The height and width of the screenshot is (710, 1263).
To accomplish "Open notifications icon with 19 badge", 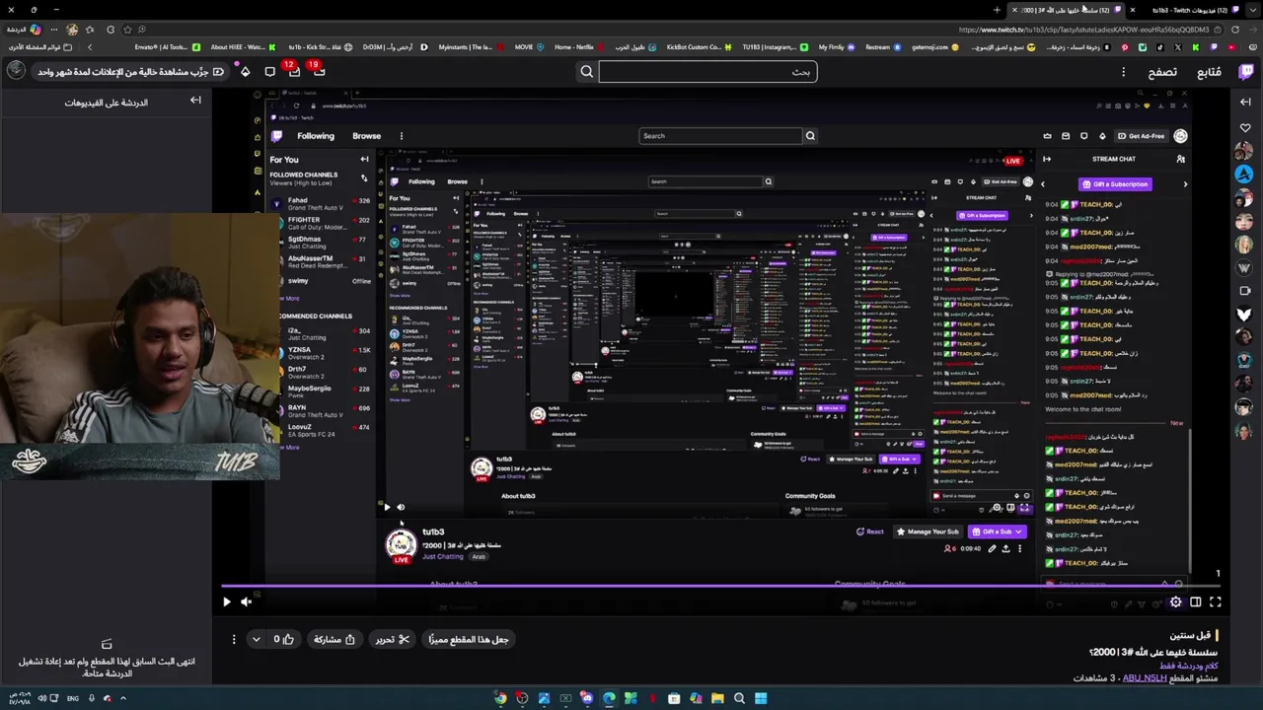I will (318, 71).
